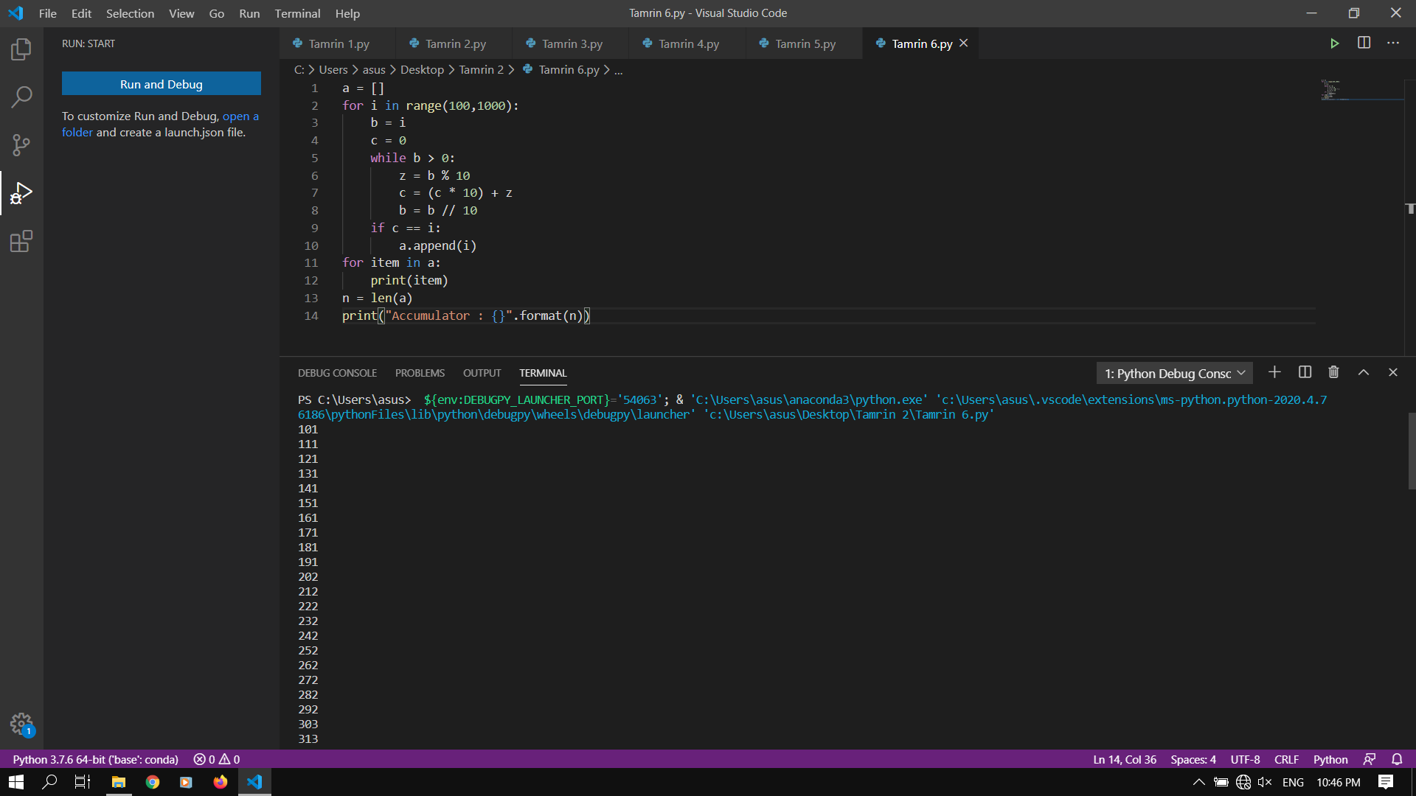
Task: Open notifications bell in status bar
Action: [1397, 759]
